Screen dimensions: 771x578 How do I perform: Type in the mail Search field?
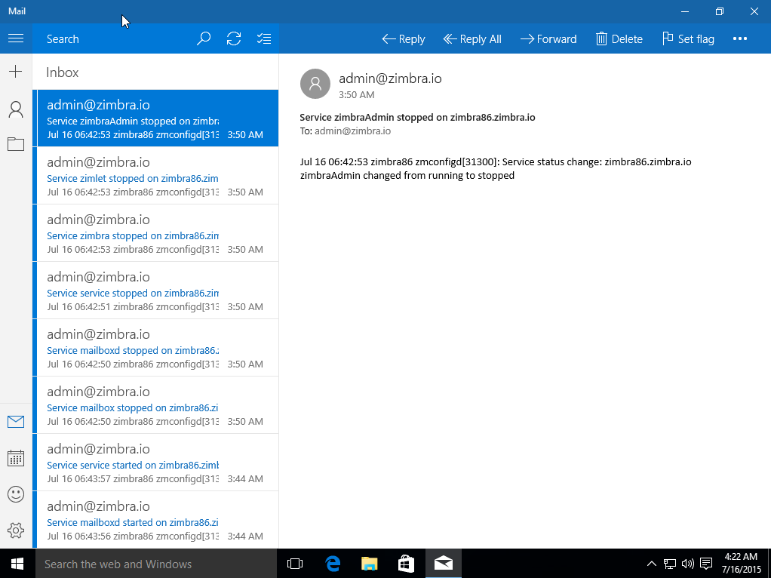[113, 39]
